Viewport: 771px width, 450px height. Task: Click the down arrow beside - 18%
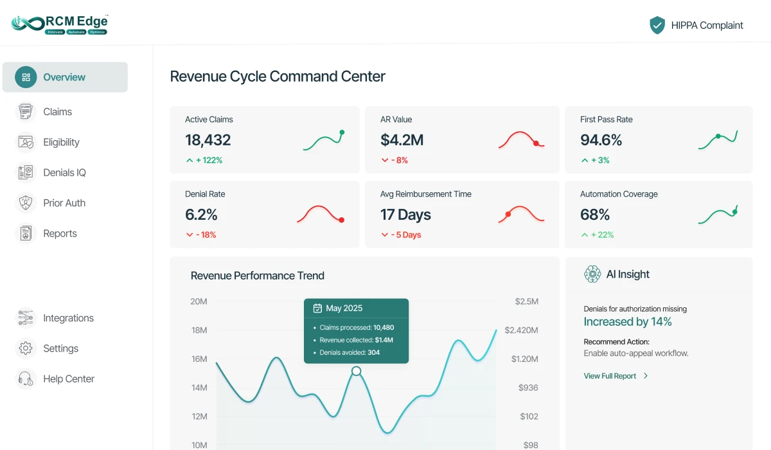tap(189, 235)
